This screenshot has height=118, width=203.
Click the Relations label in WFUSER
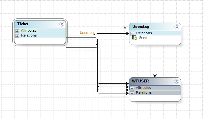144,92
